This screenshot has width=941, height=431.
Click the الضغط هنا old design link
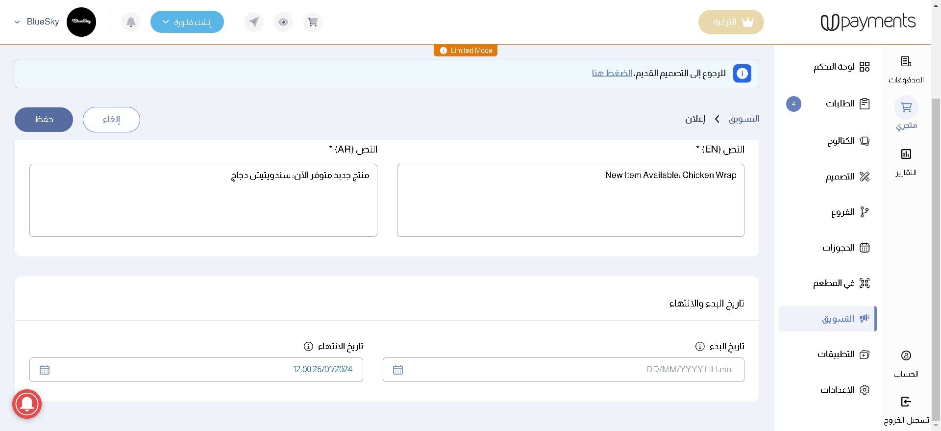[x=612, y=73]
